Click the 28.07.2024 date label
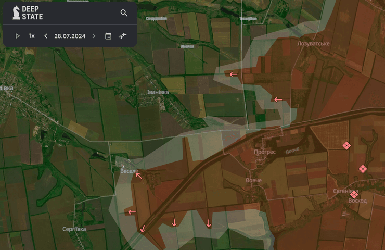The image size is (385, 250). point(69,36)
